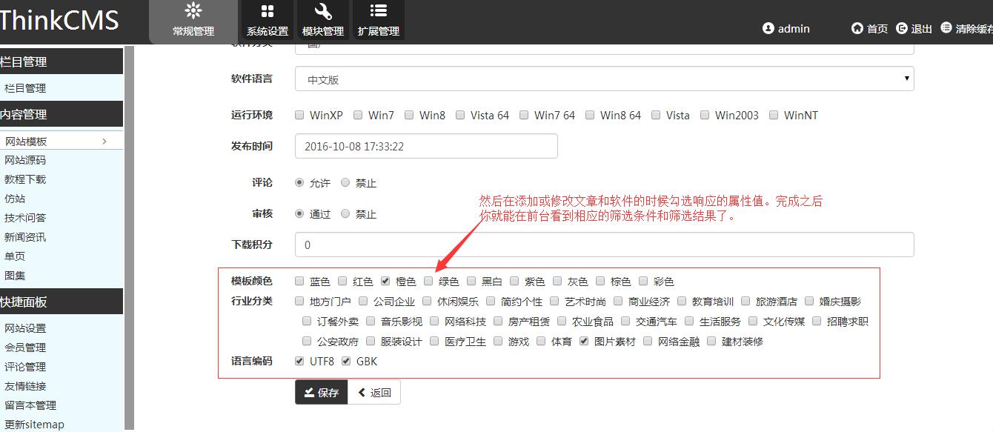993x432 pixels.
Task: Check the Win2003 checkbox
Action: click(705, 115)
